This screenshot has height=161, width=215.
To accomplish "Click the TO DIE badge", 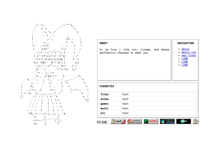I will click(x=103, y=122).
